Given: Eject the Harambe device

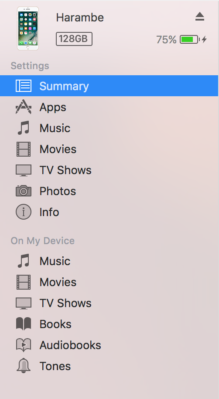Looking at the screenshot, I should (200, 17).
